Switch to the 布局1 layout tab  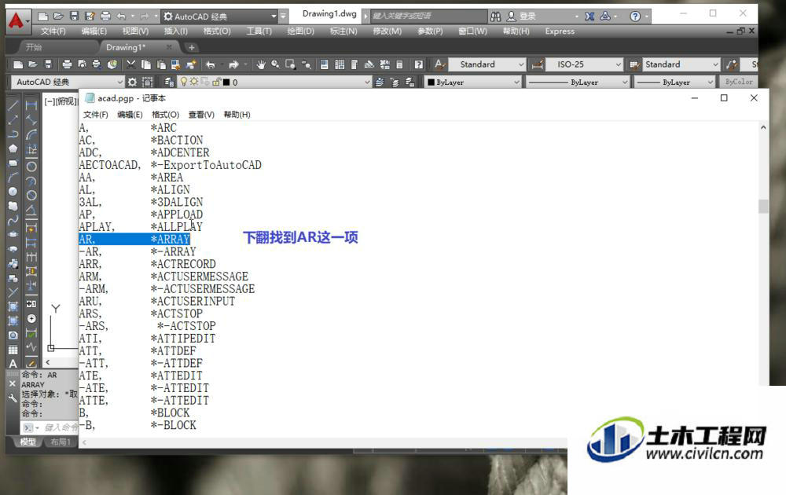[x=61, y=442]
